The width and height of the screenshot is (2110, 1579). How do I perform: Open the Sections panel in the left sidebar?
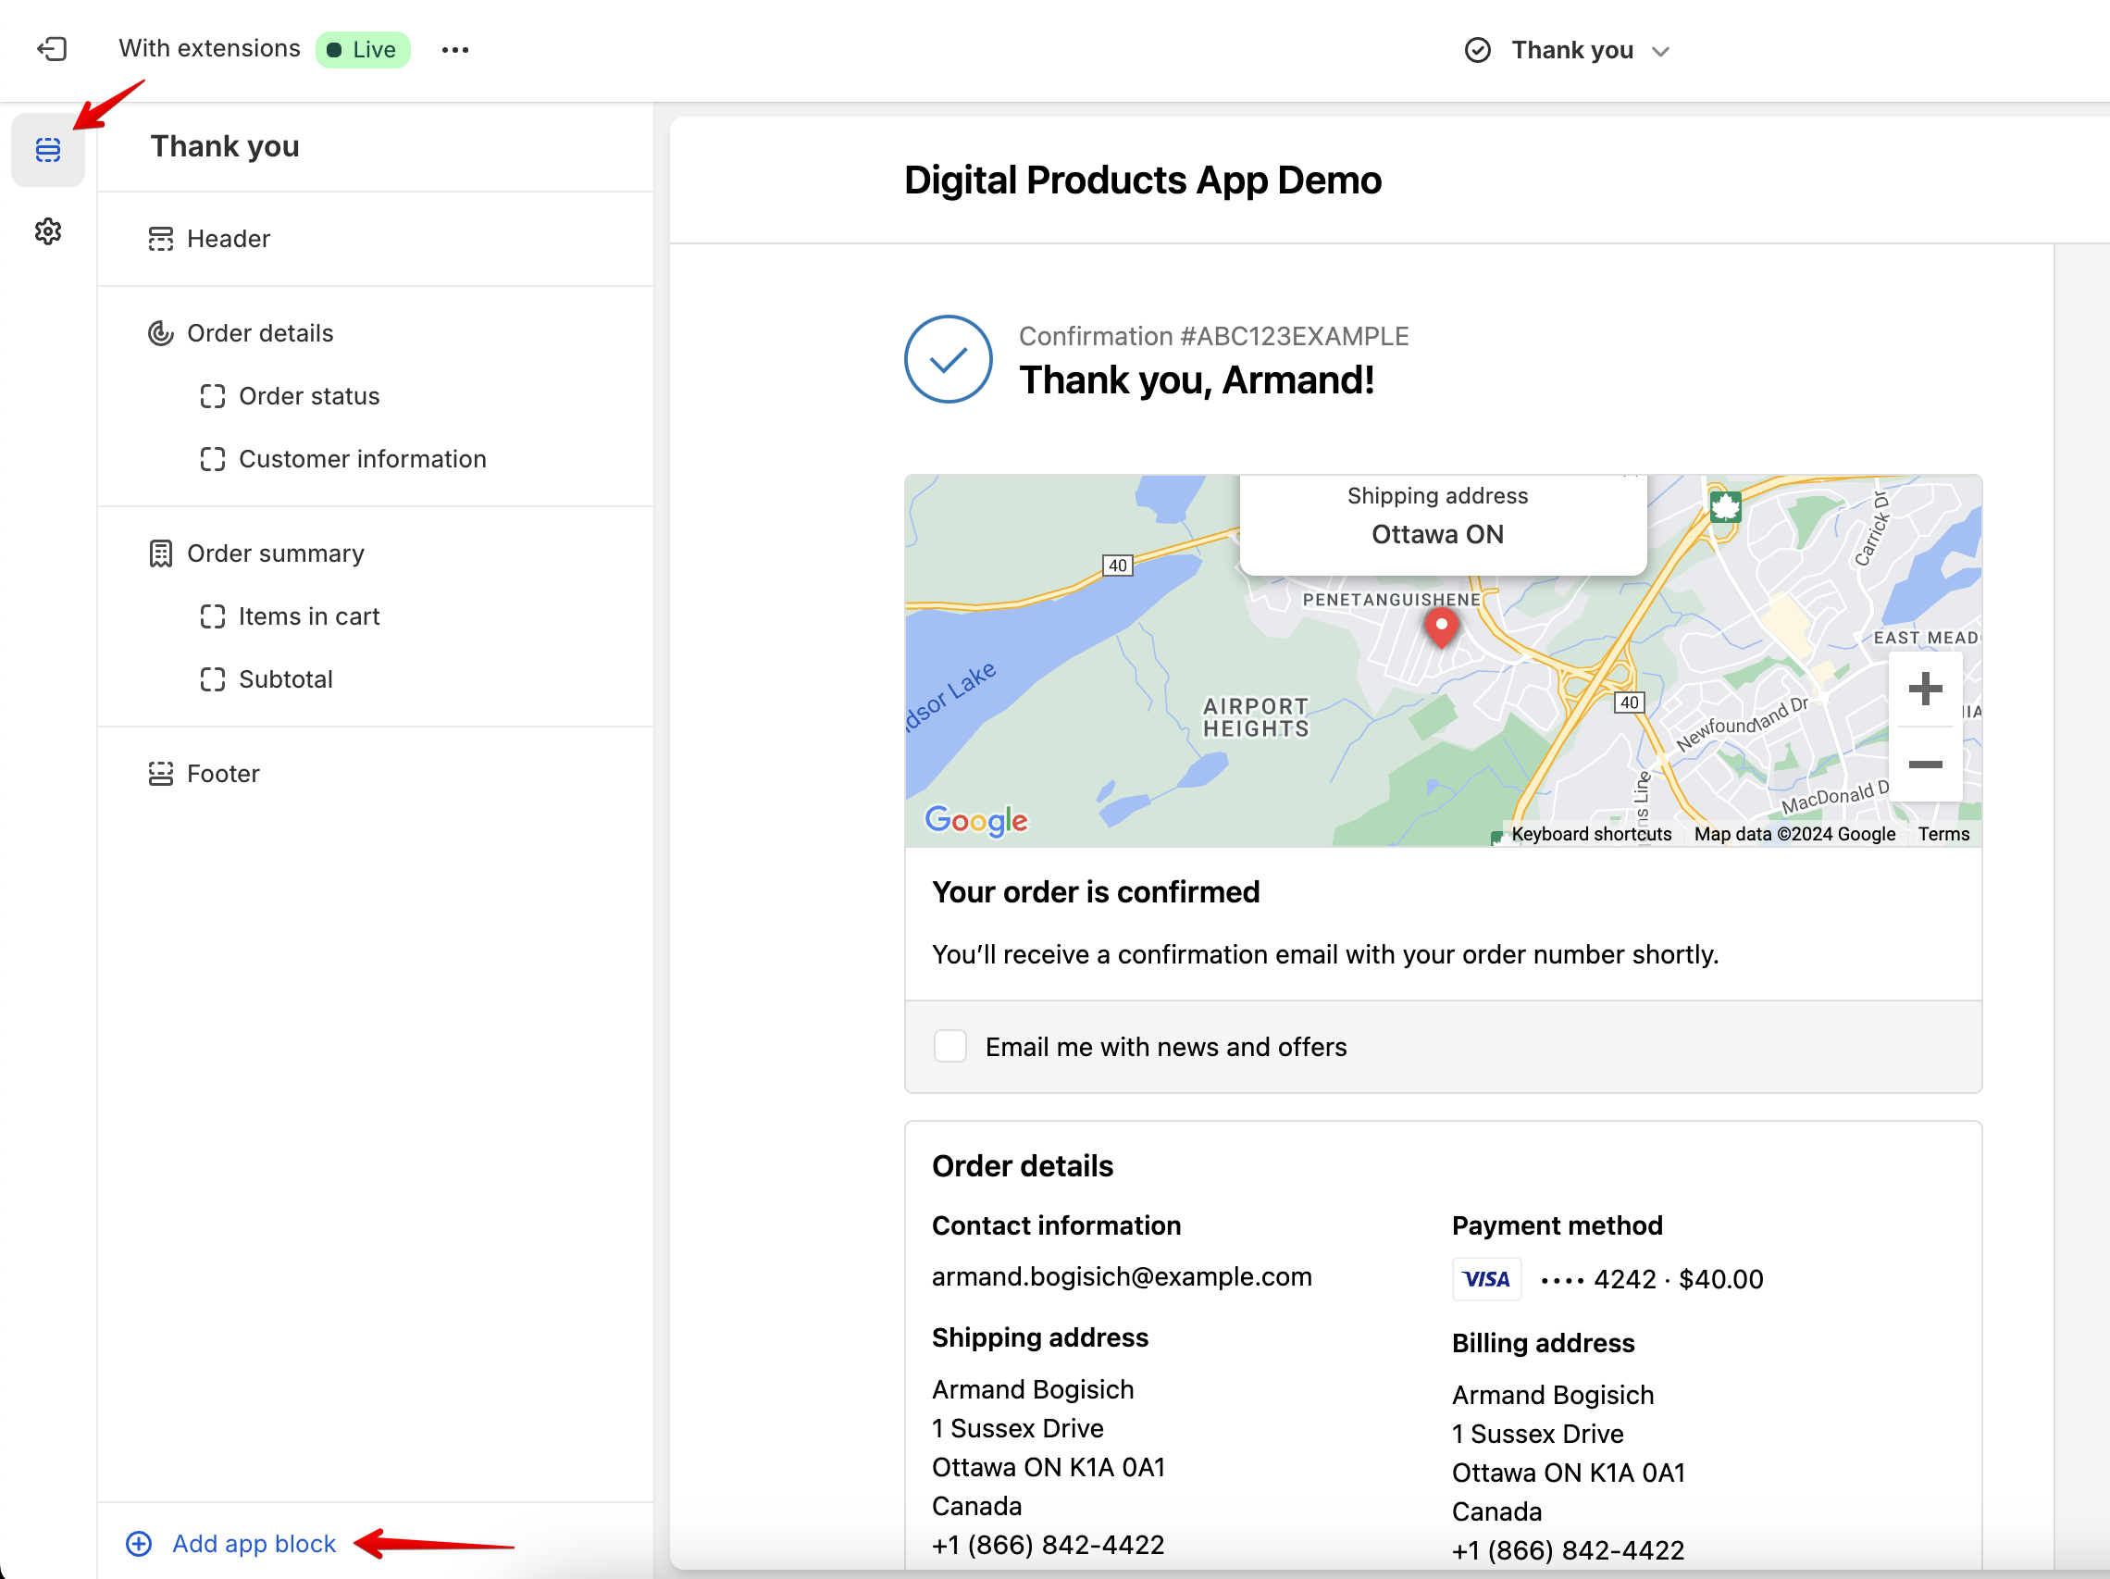click(x=48, y=150)
